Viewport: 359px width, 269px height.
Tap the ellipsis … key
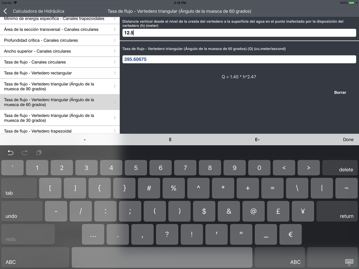(93, 234)
